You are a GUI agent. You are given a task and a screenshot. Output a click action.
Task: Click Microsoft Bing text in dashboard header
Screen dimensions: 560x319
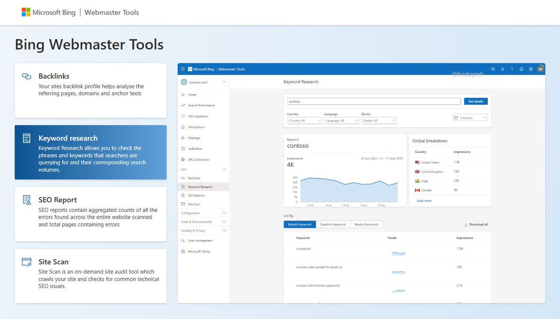203,69
